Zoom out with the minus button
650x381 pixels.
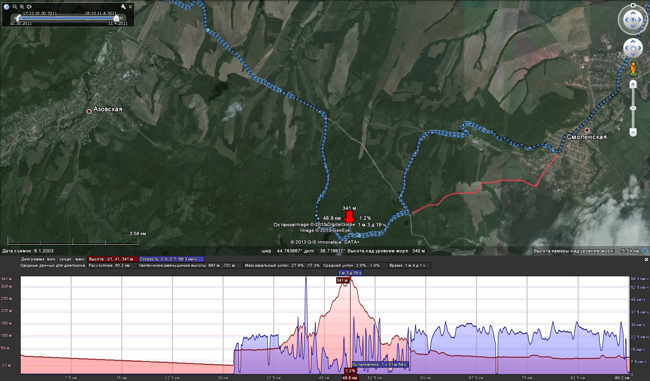point(633,133)
